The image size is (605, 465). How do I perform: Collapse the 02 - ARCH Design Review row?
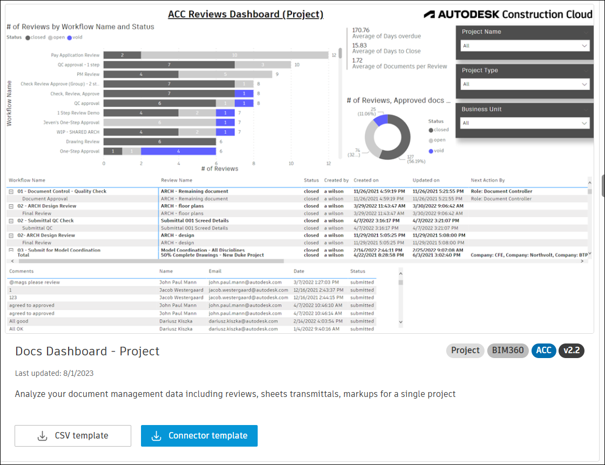(x=11, y=206)
